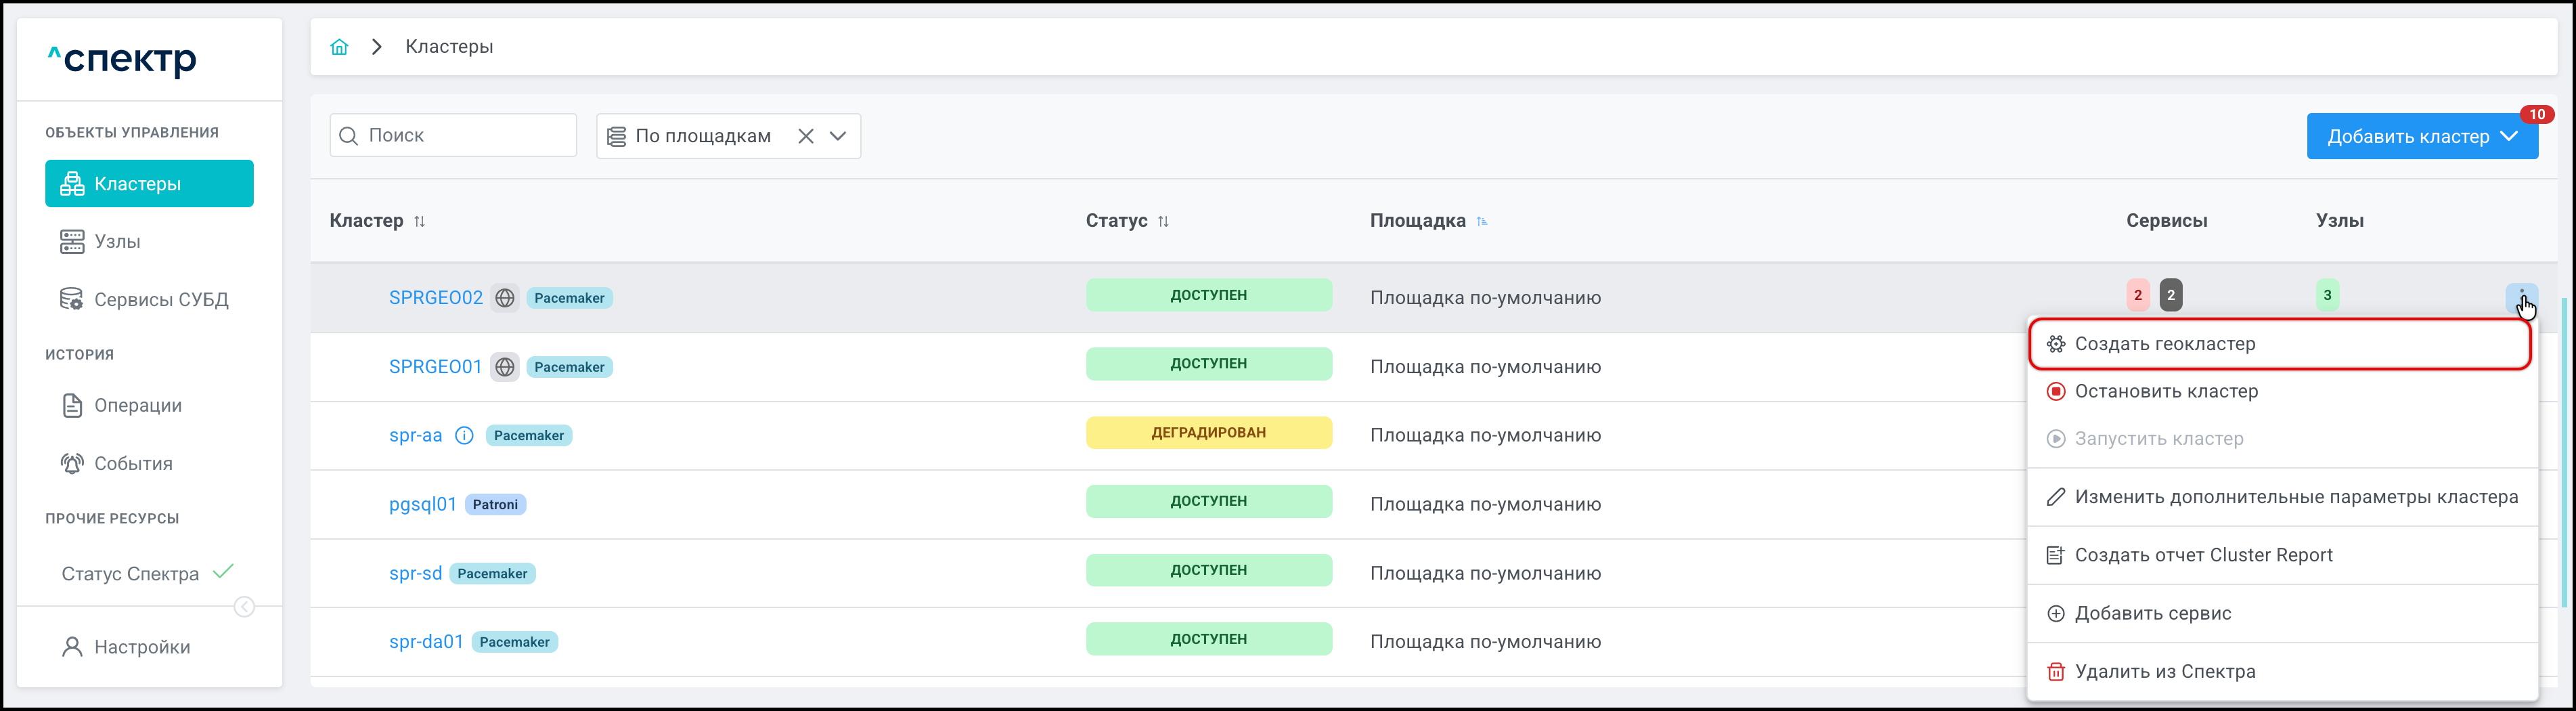Open the 'Добавить кластер' dropdown button
This screenshot has height=711, width=2576.
click(x=2421, y=137)
